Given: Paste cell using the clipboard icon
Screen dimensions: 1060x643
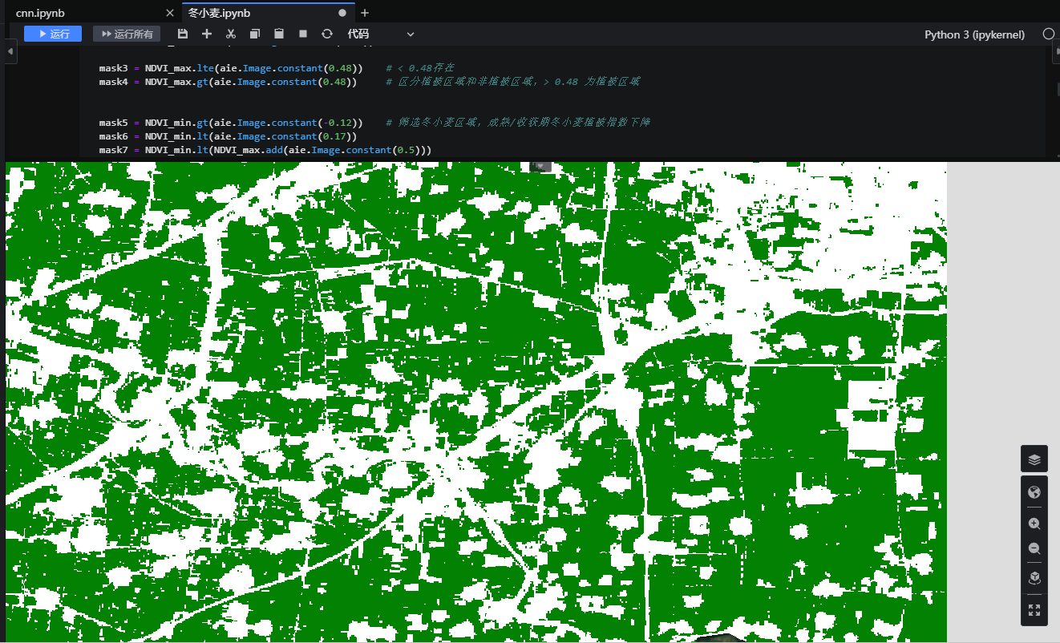Looking at the screenshot, I should 279,34.
